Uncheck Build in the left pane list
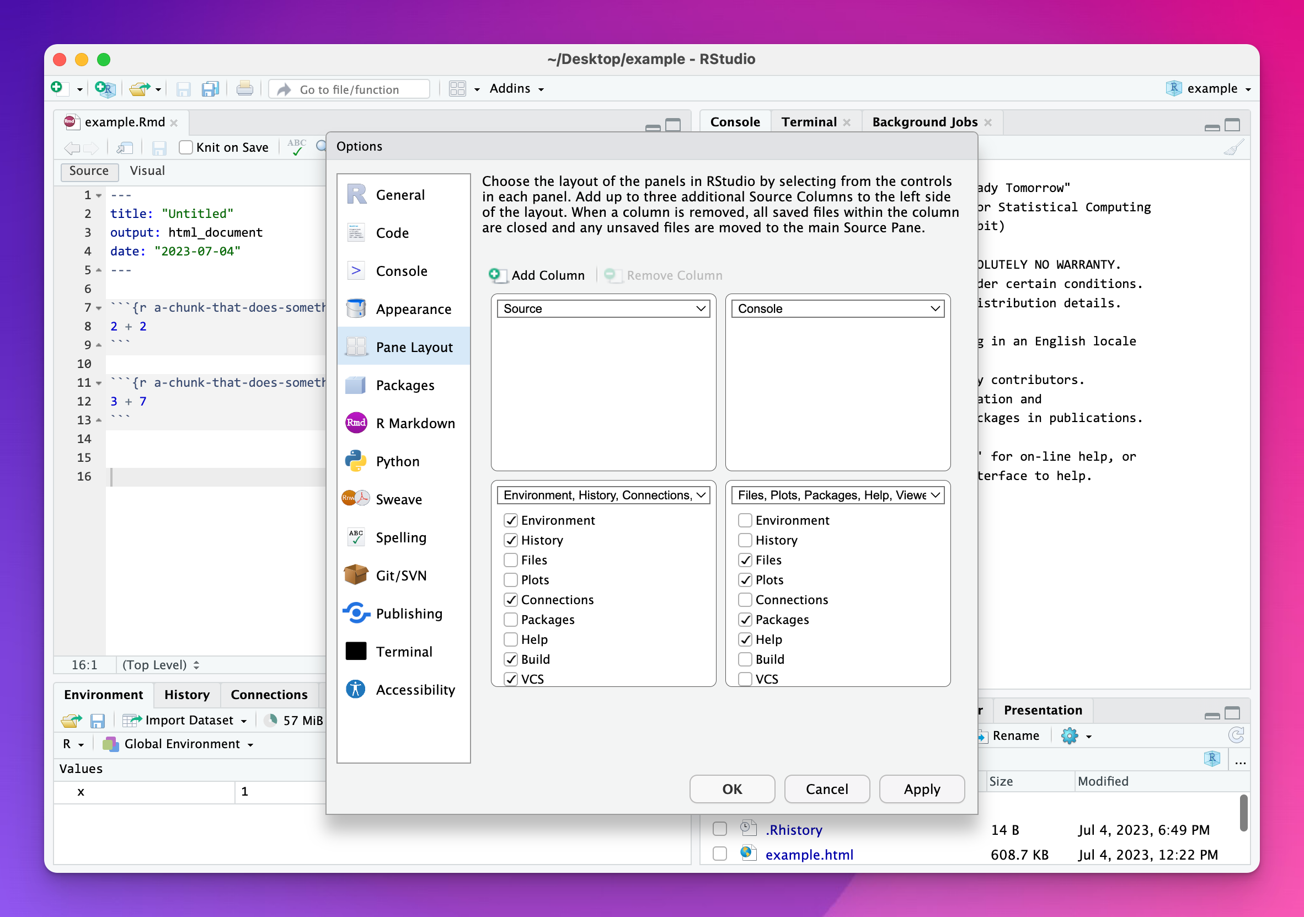Screen dimensions: 1304x917 point(511,660)
